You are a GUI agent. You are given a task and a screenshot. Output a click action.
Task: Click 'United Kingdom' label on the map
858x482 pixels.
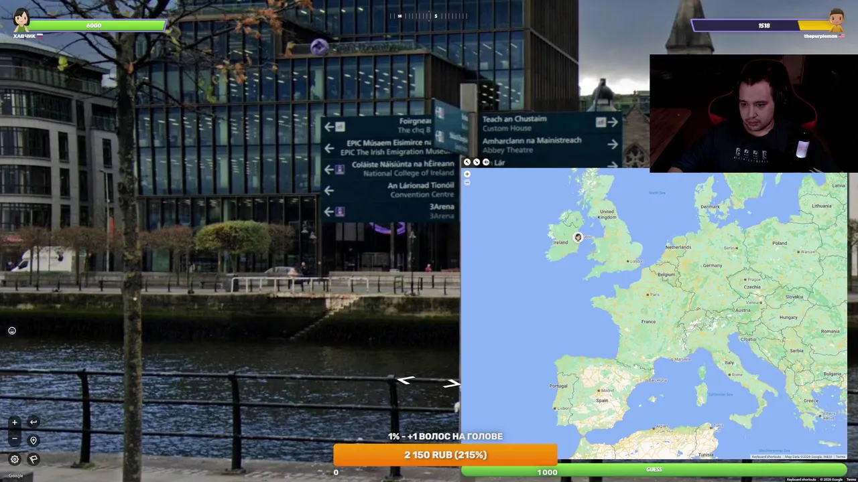coord(607,214)
